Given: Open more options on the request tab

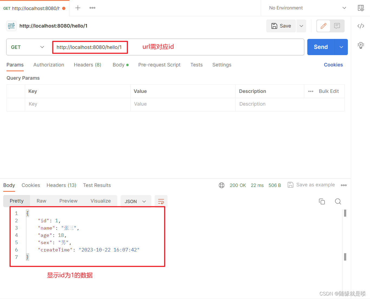Looking at the screenshot, I should (92, 8).
